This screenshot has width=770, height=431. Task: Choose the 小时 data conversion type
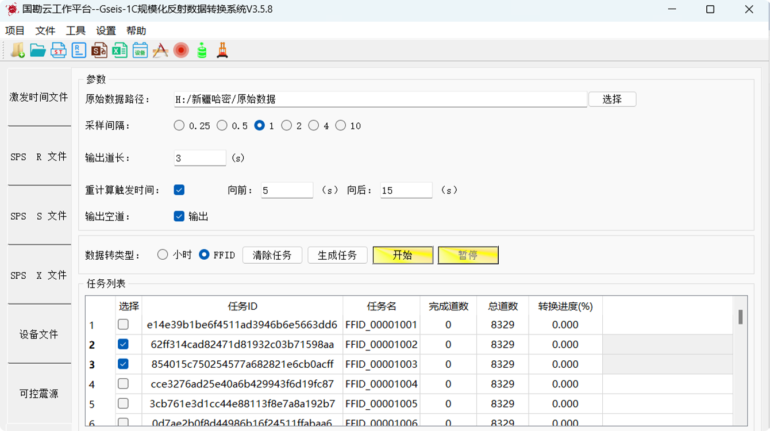coord(163,255)
